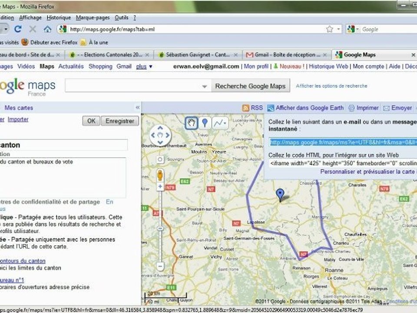Click the Enregistrer button

120,121
